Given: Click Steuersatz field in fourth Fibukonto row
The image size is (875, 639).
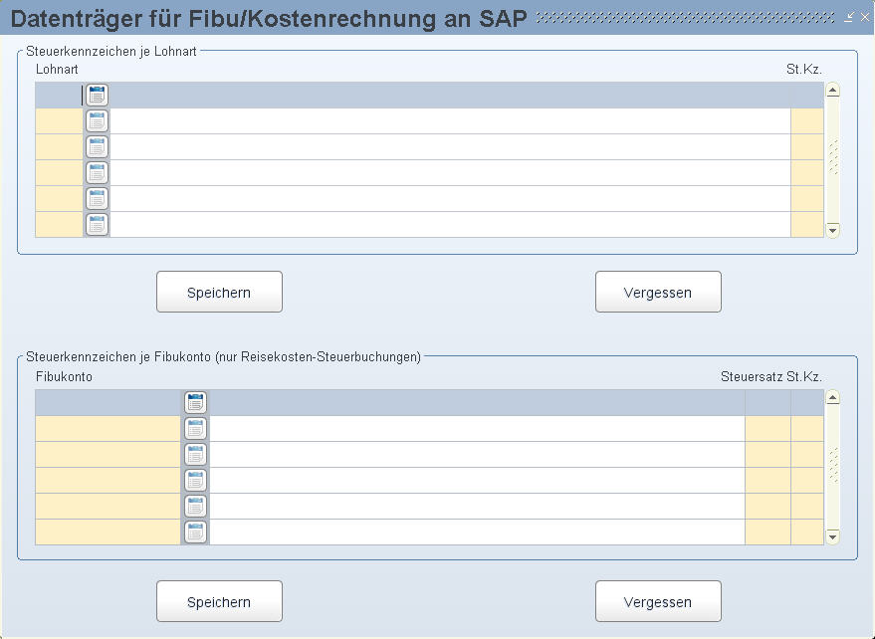Looking at the screenshot, I should [767, 481].
